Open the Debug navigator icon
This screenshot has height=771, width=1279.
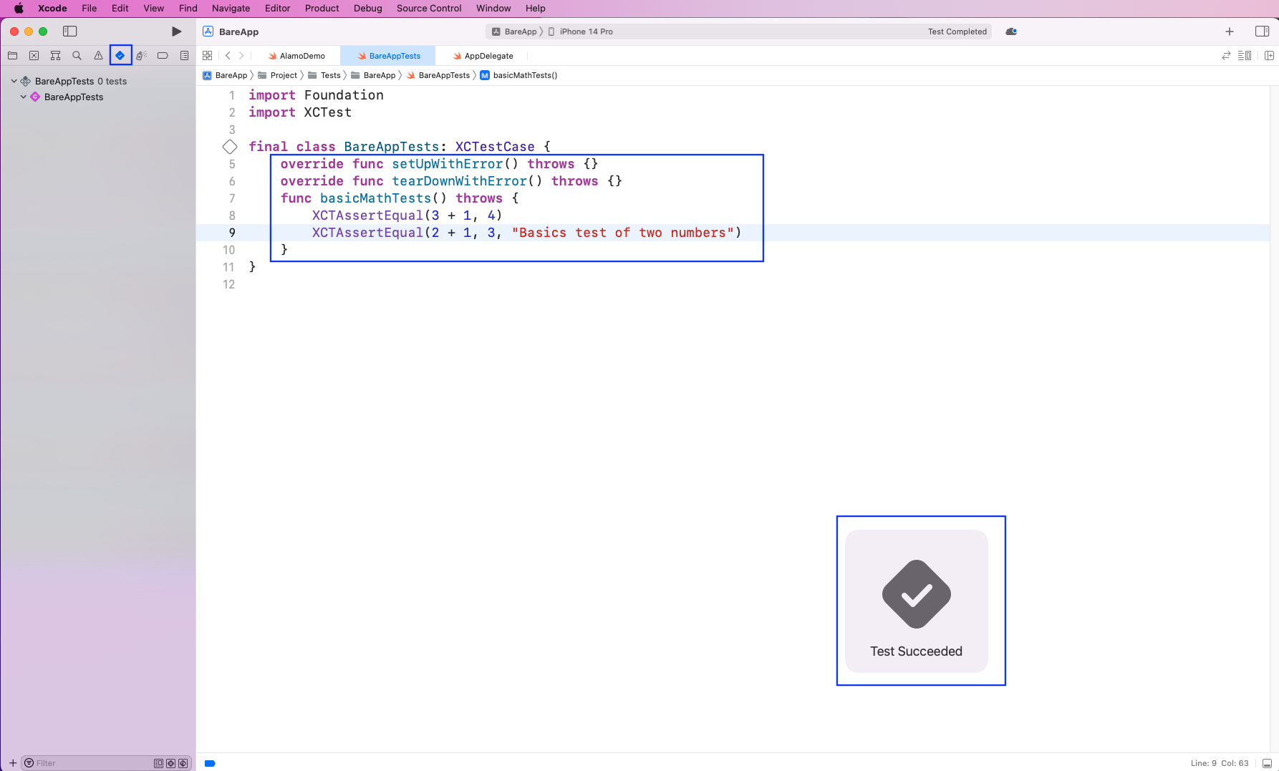coord(142,56)
